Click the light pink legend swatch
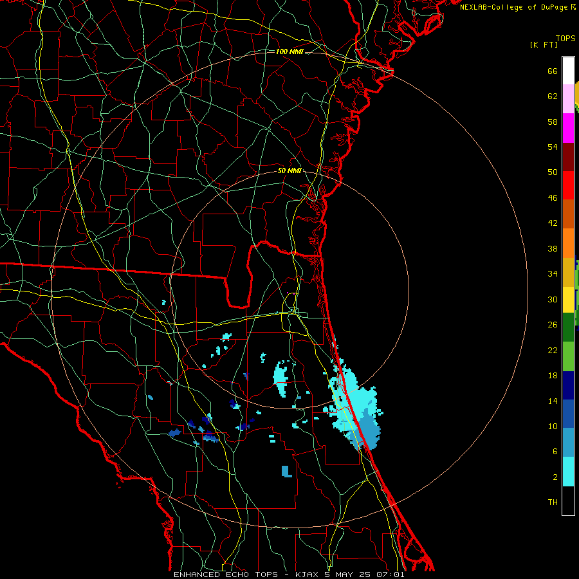579x579 pixels. 568,98
